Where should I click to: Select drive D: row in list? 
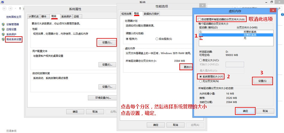236,35
